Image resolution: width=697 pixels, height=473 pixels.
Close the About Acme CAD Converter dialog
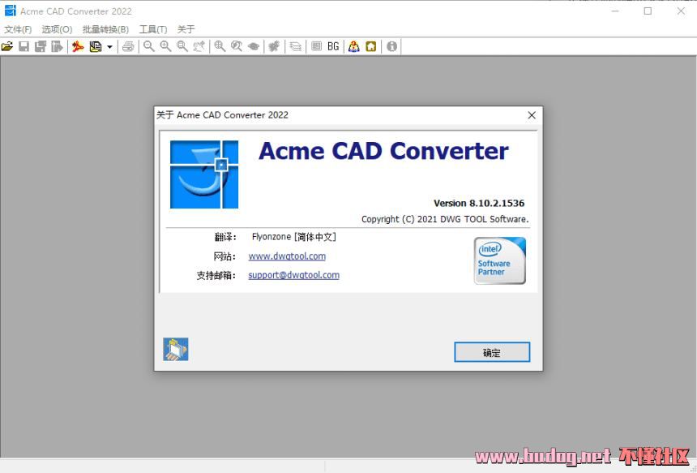coord(532,115)
